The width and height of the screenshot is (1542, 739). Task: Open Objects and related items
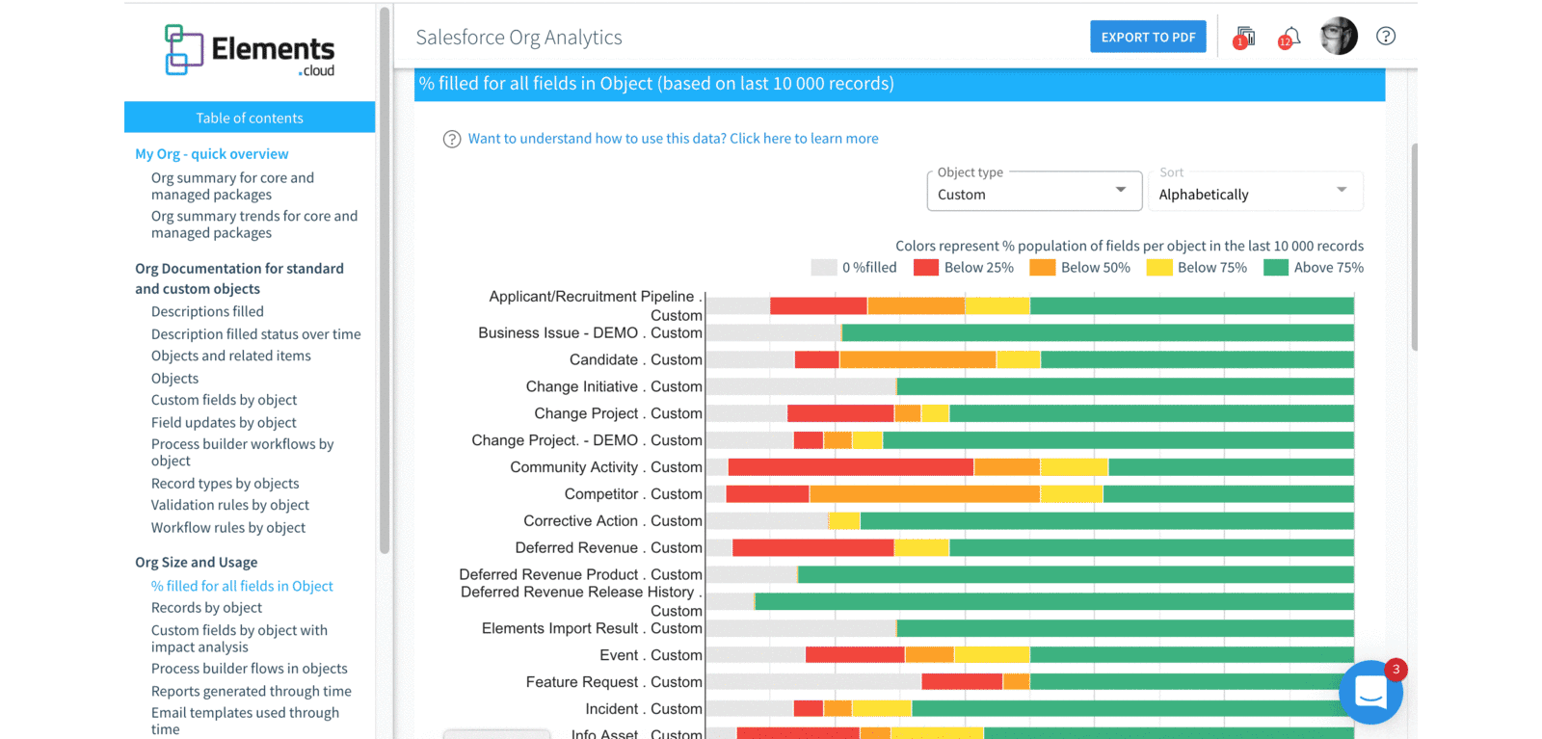point(231,356)
